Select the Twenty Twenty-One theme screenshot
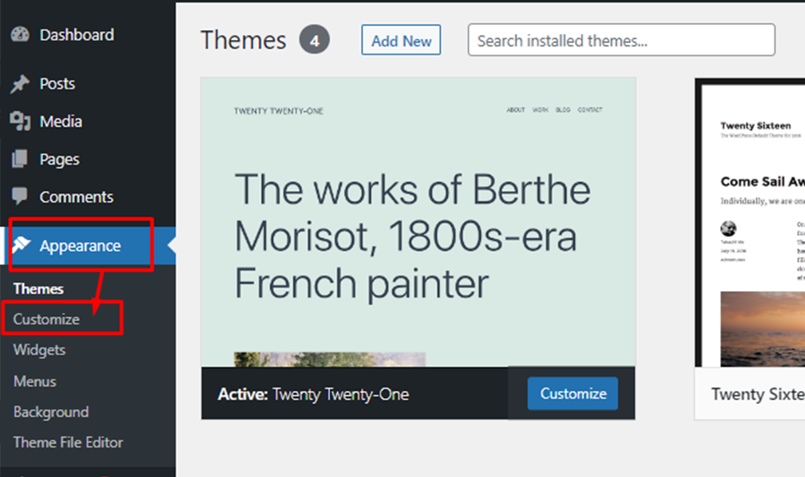 pyautogui.click(x=418, y=222)
